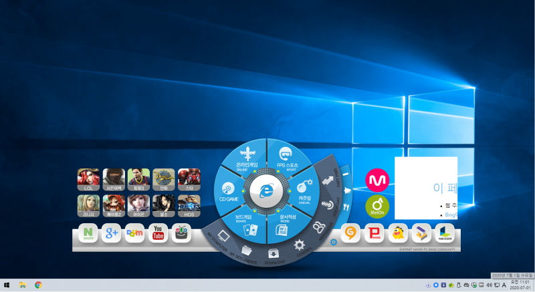535x292 pixels.
Task: Open the 서든어택 game icon
Action: point(114,180)
